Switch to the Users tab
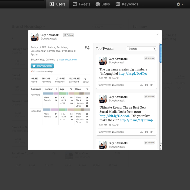 58,4
